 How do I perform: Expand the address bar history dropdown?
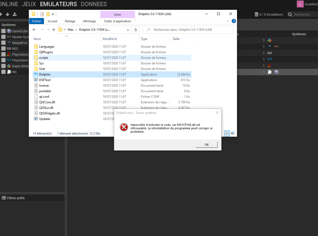[128, 30]
